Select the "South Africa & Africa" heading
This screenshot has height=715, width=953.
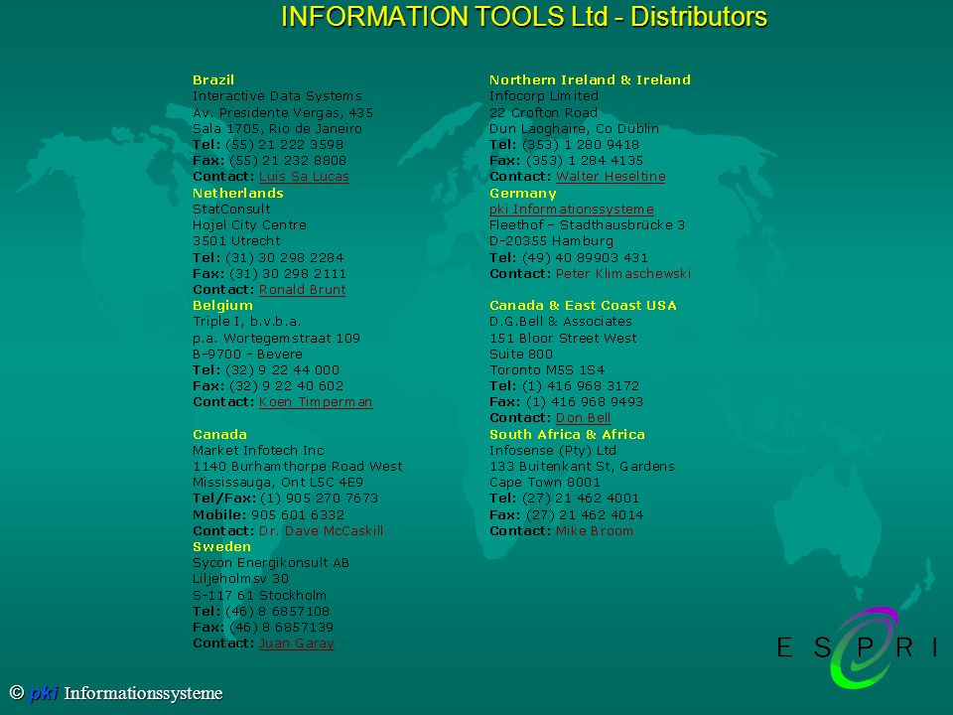567,435
